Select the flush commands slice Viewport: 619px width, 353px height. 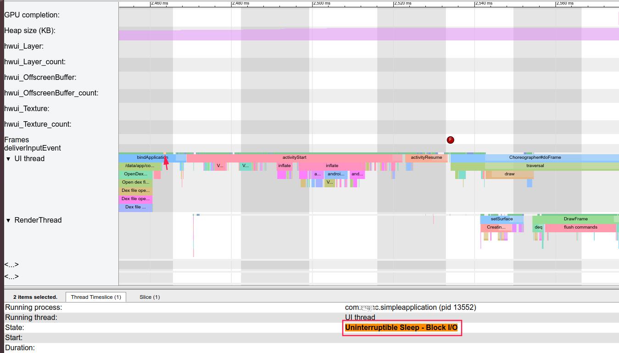tap(580, 227)
